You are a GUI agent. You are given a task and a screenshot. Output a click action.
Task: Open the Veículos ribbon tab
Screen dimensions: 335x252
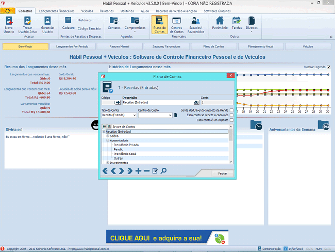pos(87,11)
